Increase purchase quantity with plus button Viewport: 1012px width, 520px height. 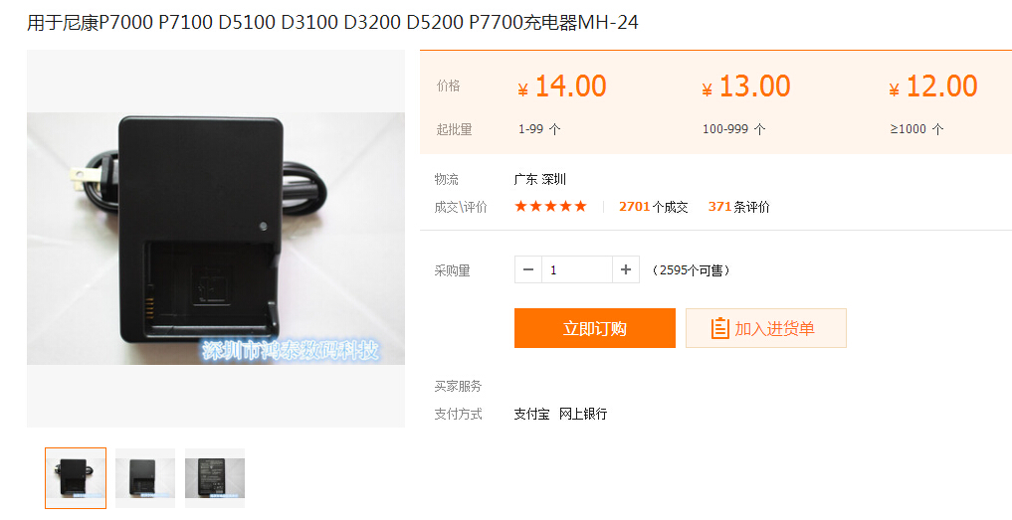coord(625,269)
